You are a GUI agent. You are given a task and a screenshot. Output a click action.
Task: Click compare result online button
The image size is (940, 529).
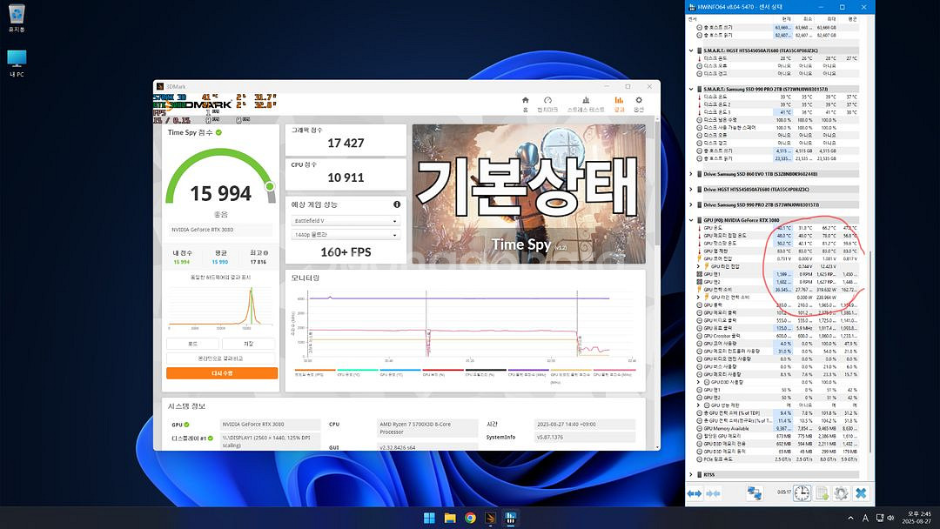(220, 358)
